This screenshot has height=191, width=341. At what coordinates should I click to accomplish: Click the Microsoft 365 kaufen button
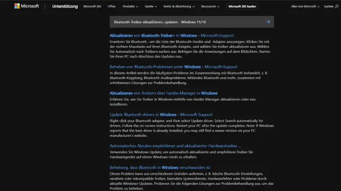[242, 6]
